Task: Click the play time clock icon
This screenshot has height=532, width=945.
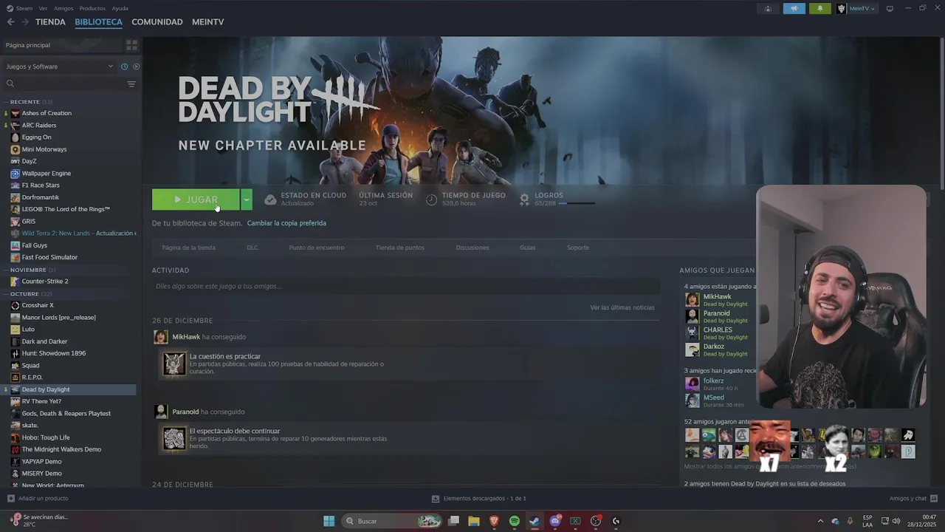Action: click(x=431, y=199)
